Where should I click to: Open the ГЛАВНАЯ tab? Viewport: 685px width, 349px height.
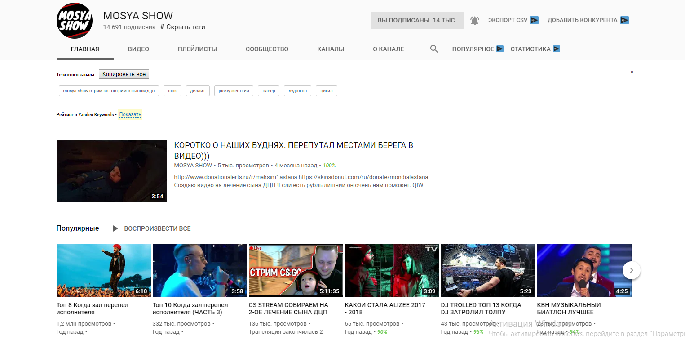coord(85,49)
